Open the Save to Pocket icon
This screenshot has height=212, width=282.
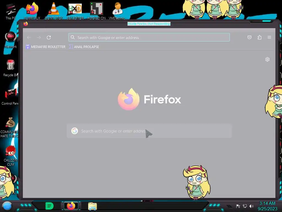coord(250,37)
